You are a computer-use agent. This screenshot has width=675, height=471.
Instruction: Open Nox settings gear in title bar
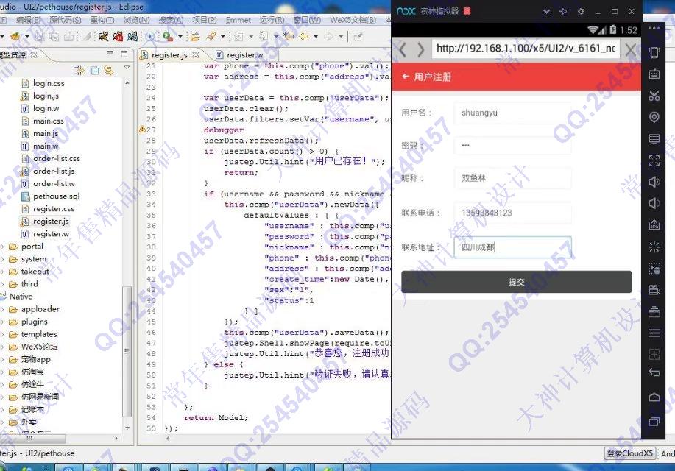581,12
